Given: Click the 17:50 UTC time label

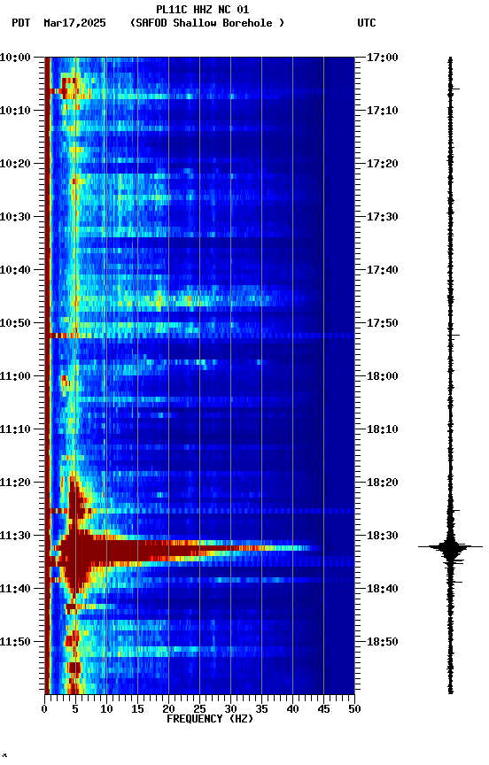Looking at the screenshot, I should [x=383, y=323].
